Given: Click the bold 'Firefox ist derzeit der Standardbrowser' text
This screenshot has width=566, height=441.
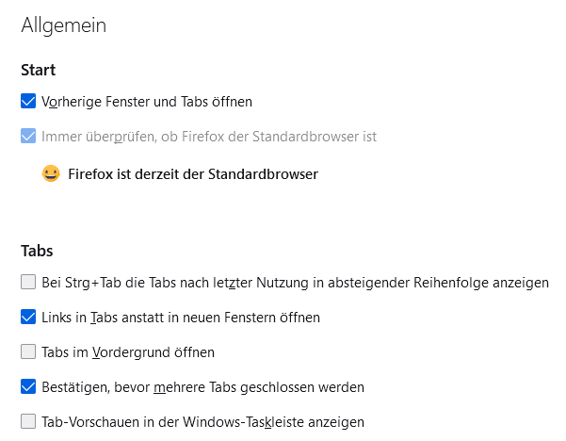Looking at the screenshot, I should (x=193, y=174).
